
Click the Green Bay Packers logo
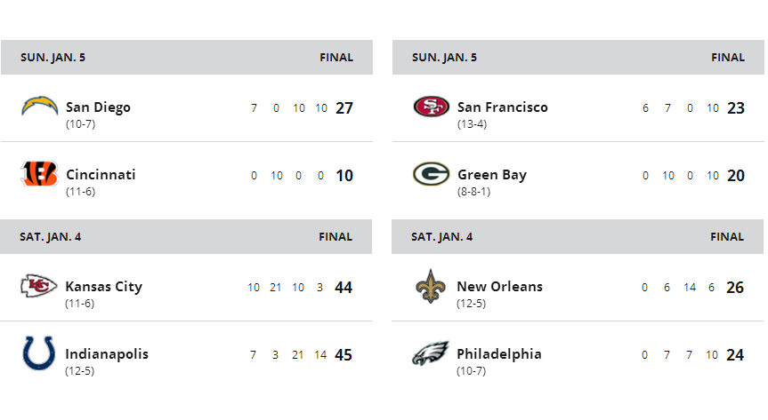[431, 173]
